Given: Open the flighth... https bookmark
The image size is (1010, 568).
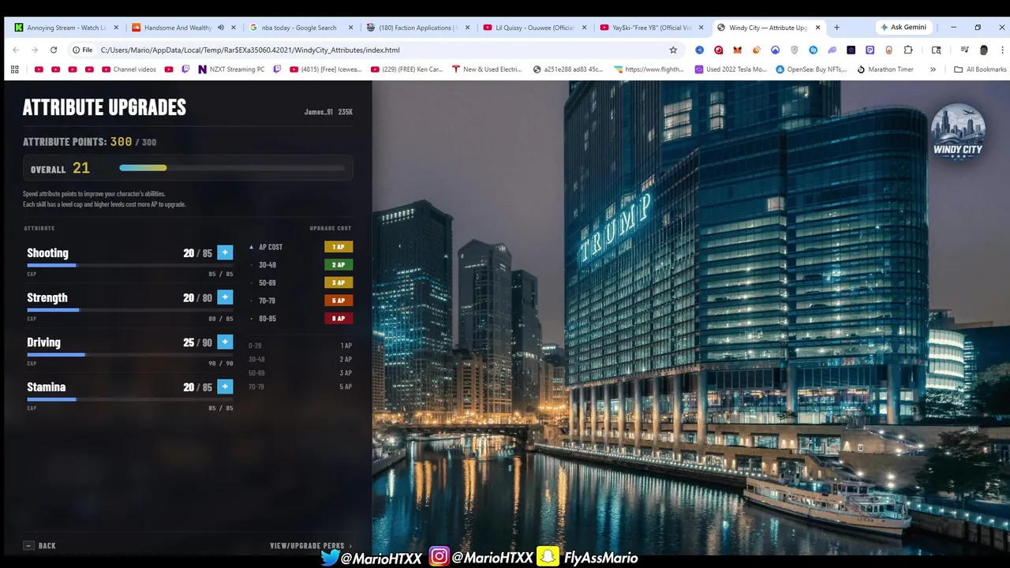Looking at the screenshot, I should coord(649,69).
